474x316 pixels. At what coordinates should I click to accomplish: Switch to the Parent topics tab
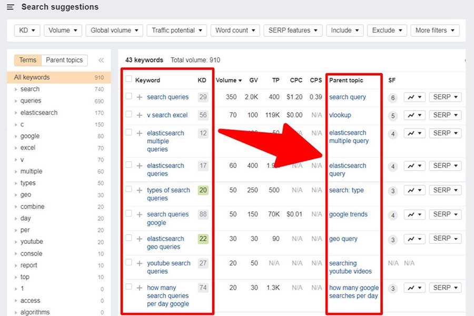64,60
